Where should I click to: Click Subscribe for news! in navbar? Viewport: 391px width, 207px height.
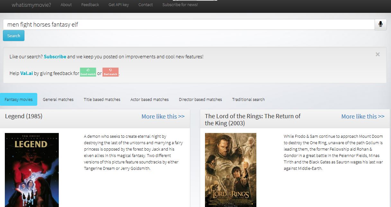(180, 5)
